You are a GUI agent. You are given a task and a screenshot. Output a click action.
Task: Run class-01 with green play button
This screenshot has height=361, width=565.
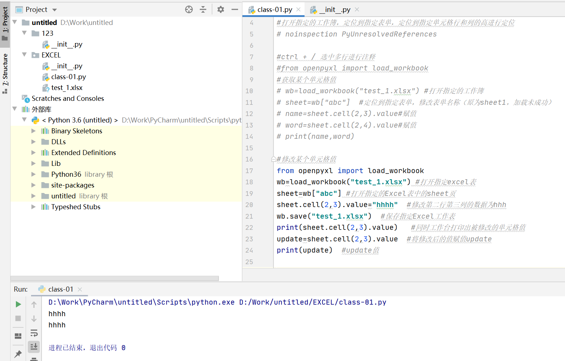pos(18,305)
